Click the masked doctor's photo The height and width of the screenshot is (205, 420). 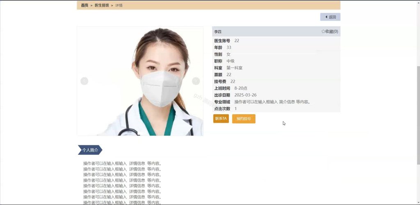tap(140, 81)
